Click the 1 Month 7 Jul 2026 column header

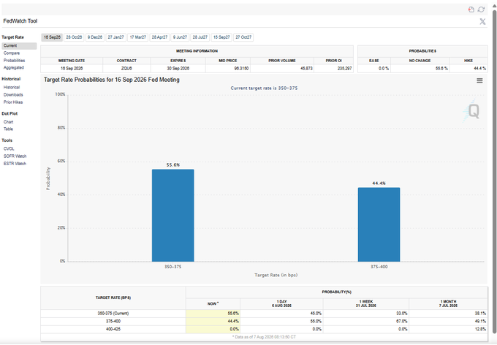[448, 304]
